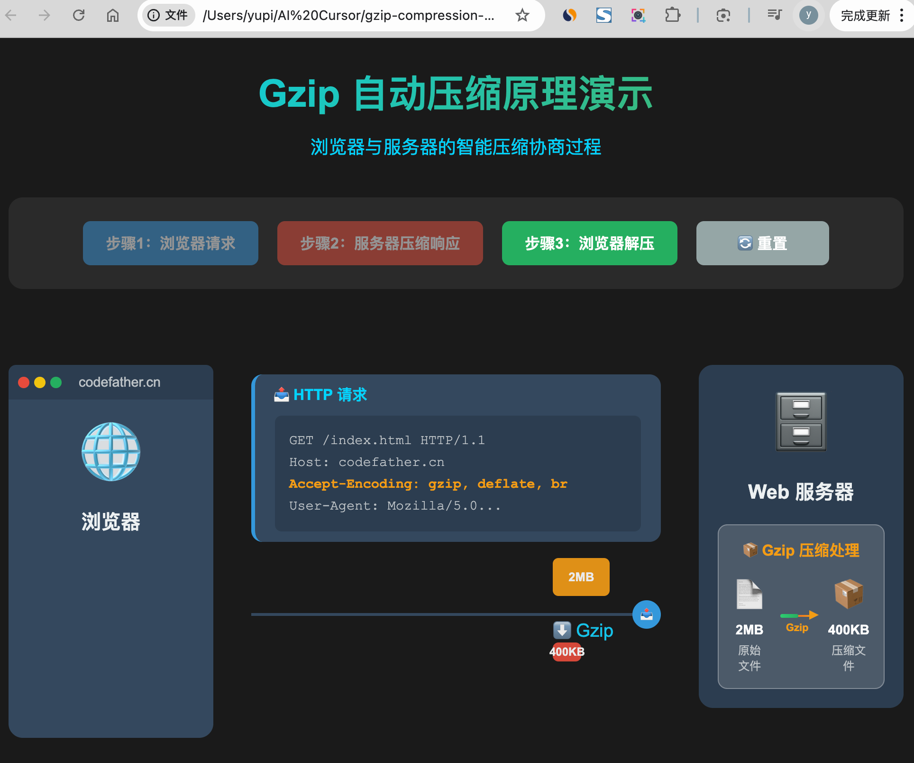The height and width of the screenshot is (763, 914).
Task: Click the orange 2MB packet label
Action: pos(581,577)
